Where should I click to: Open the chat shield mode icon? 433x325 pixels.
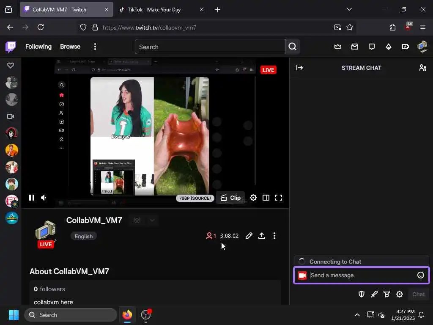362,295
